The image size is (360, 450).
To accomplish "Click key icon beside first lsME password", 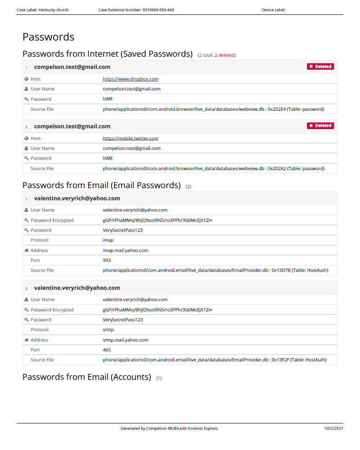I will tap(27, 99).
